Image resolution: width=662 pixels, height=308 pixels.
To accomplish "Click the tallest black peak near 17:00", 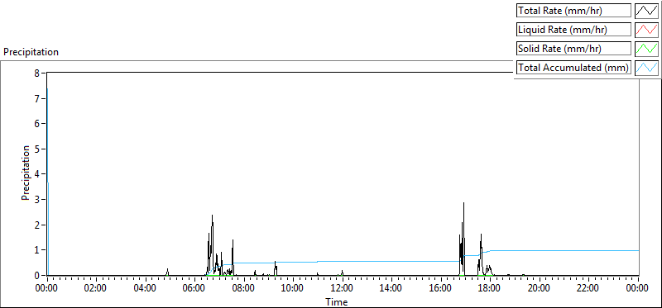I will click(x=463, y=203).
